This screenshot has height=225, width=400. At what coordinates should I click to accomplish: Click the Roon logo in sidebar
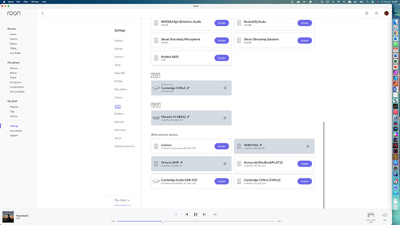pyautogui.click(x=14, y=13)
